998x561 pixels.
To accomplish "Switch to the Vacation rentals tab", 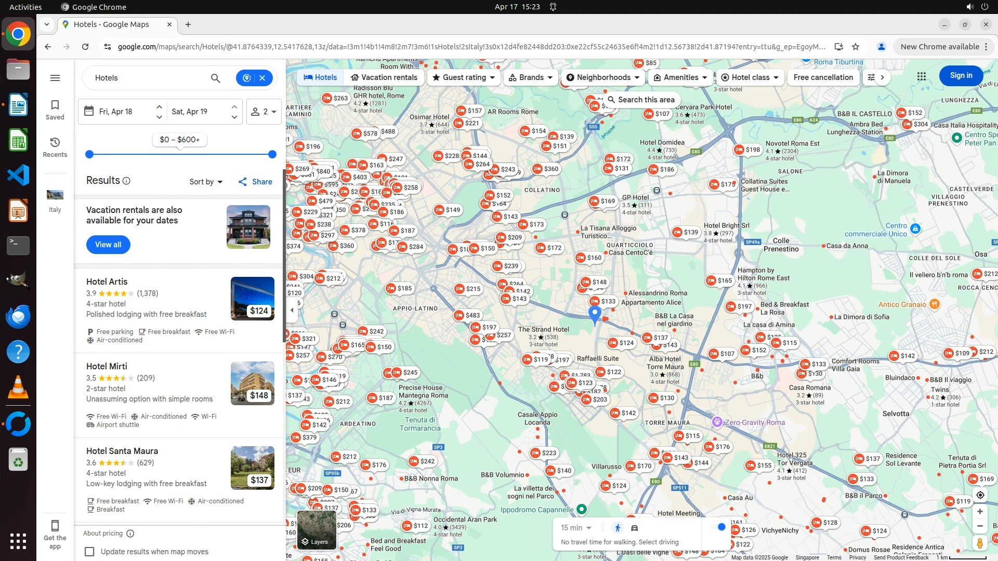I will (384, 77).
